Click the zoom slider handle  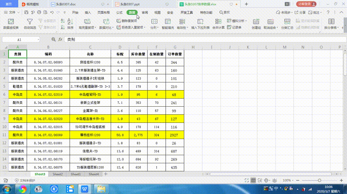pyautogui.click(x=319, y=180)
